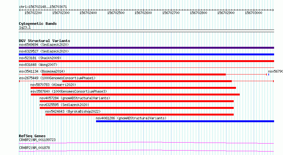
Task: Click the blue nsv6329527 variant bar
Action: 146,54
